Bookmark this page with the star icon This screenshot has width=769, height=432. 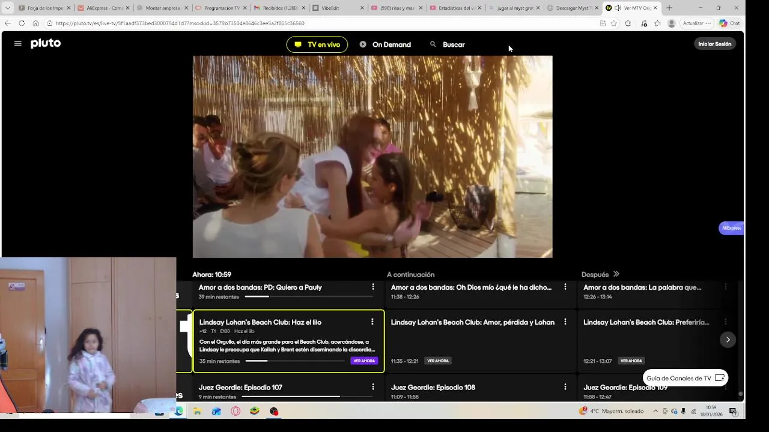(613, 23)
